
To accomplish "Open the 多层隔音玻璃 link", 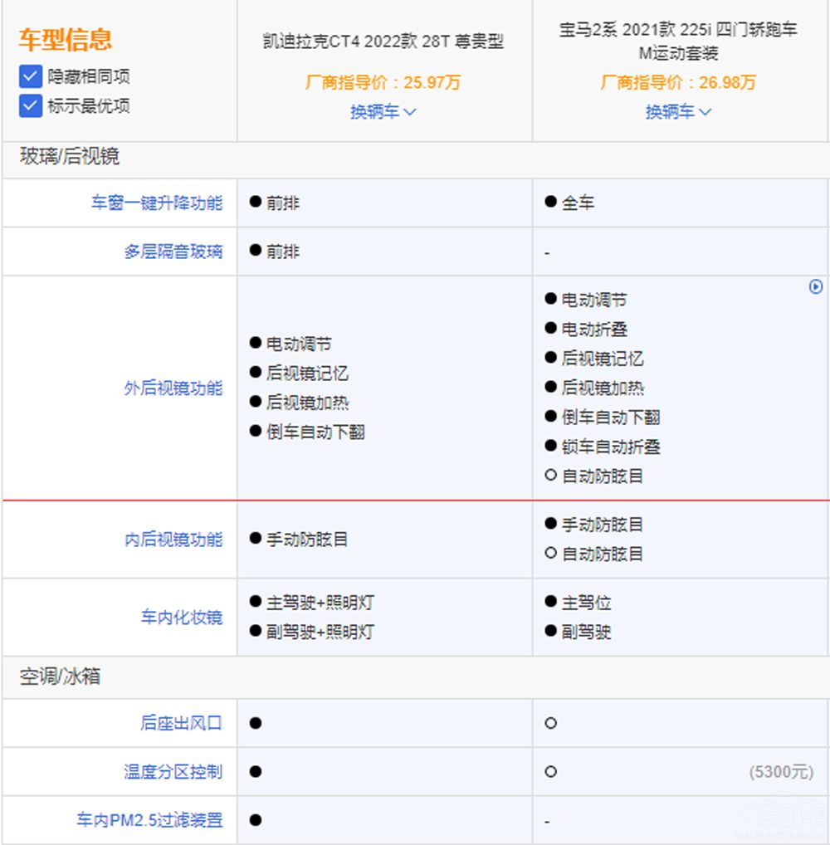I will [x=173, y=252].
